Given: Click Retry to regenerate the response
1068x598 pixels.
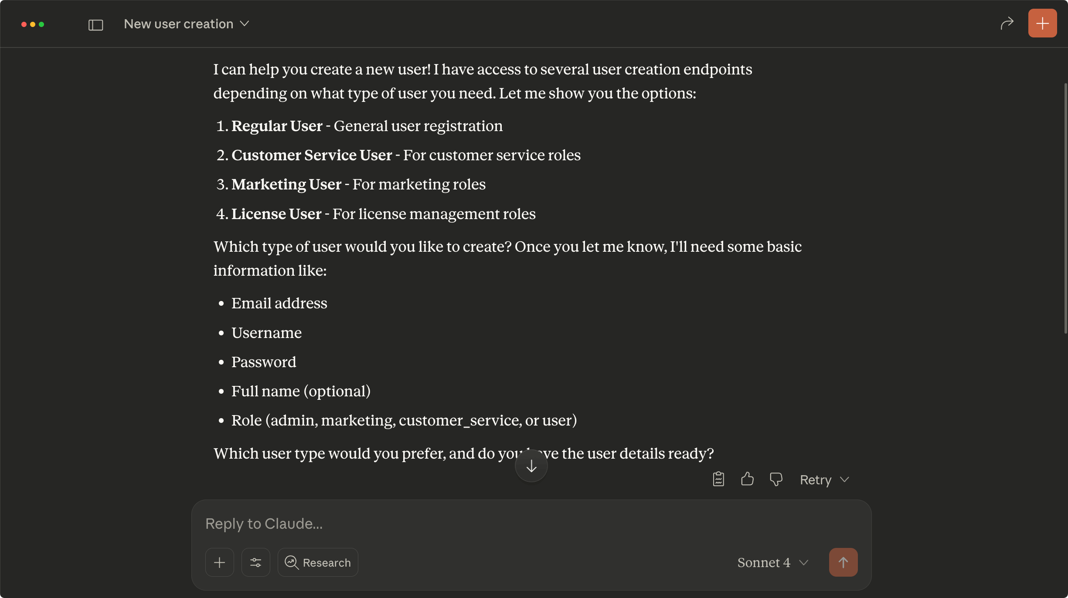Looking at the screenshot, I should coord(815,480).
